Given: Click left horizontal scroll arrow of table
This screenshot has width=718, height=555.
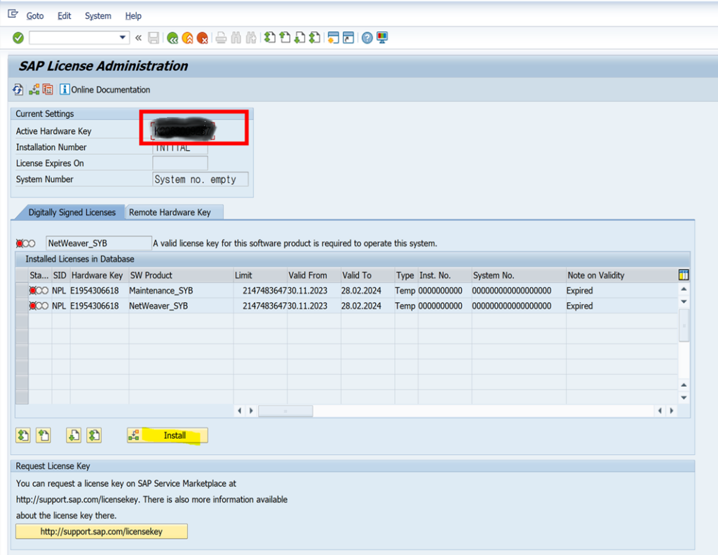Looking at the screenshot, I should click(240, 411).
